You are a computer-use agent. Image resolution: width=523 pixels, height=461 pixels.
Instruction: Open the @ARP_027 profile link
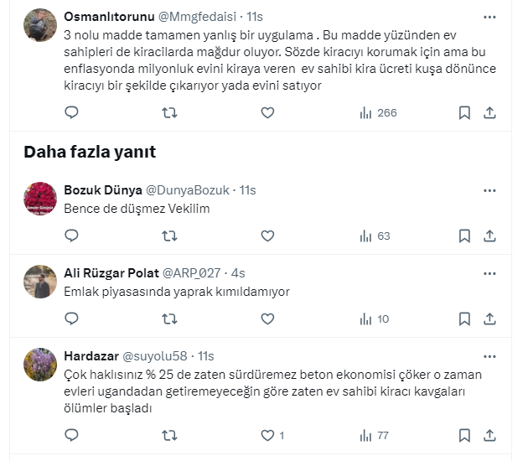coord(192,272)
